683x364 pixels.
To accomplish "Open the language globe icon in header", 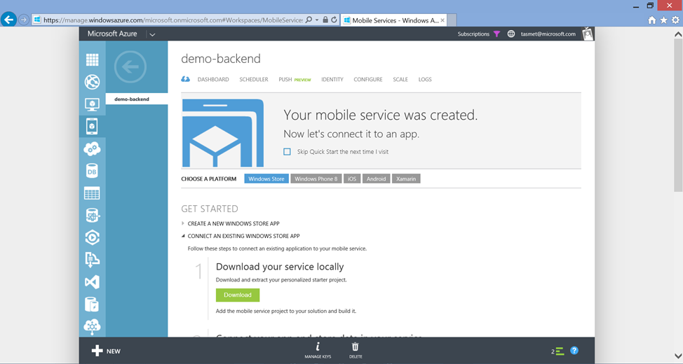I will coord(511,34).
